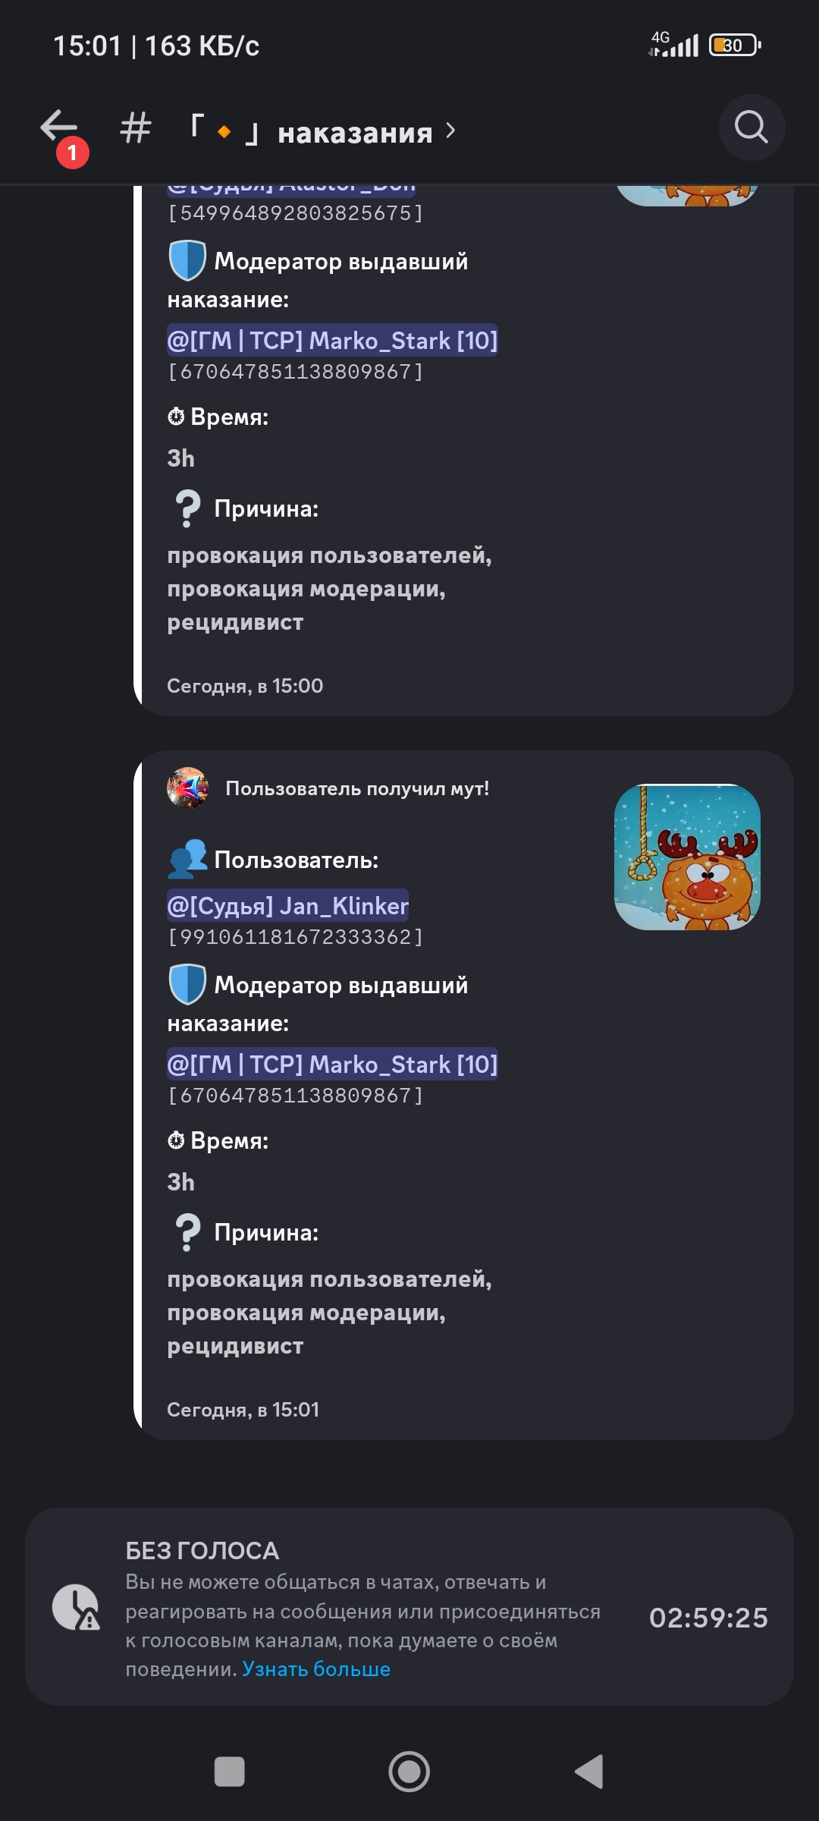This screenshot has width=819, height=1821.
Task: Tap the shield icon in second embed
Action: [187, 984]
